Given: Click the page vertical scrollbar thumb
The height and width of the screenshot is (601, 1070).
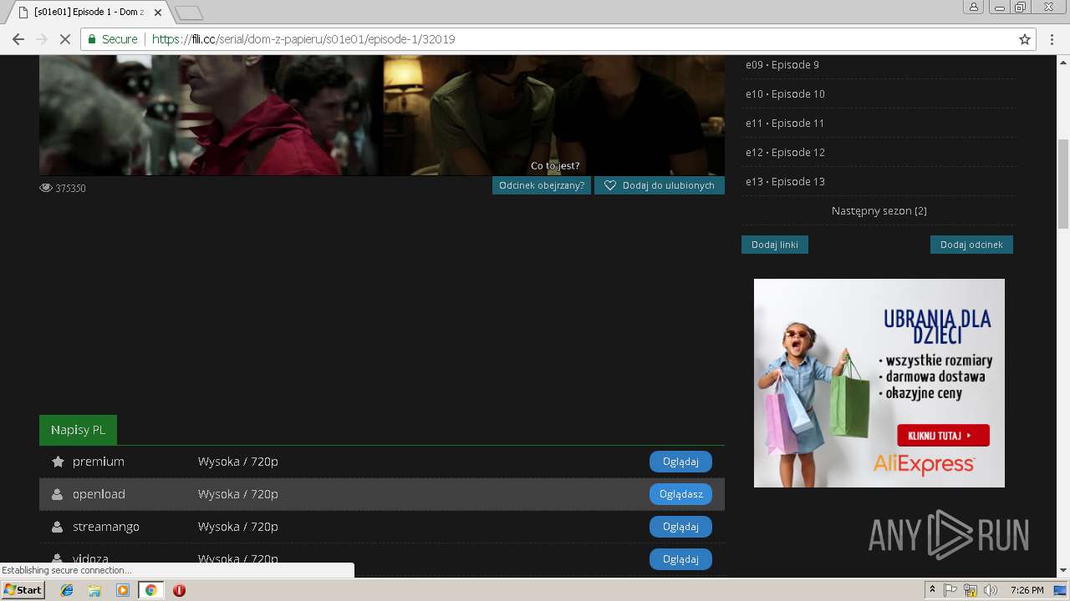Looking at the screenshot, I should click(x=1063, y=184).
